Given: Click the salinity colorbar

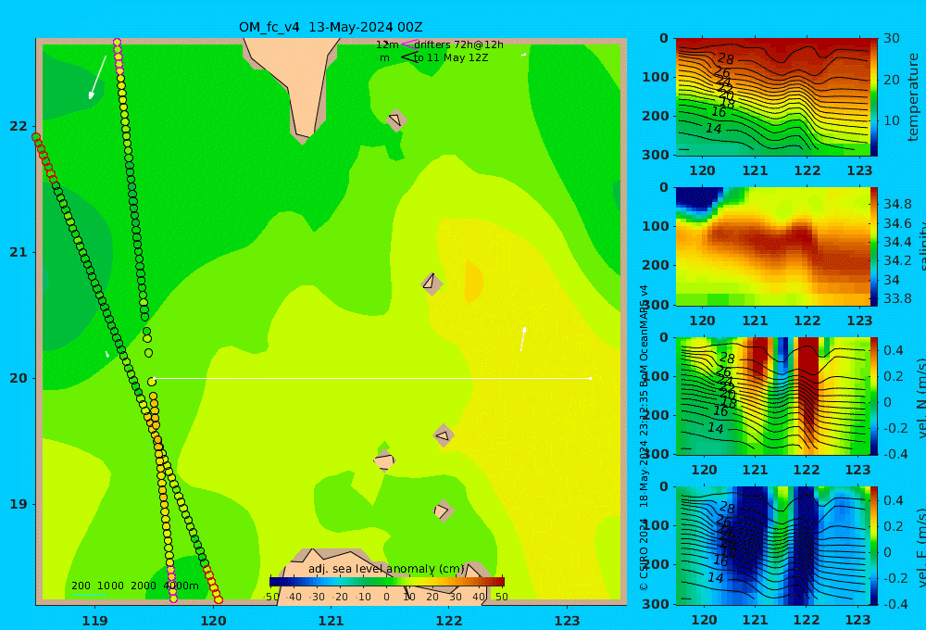Looking at the screenshot, I should (x=874, y=246).
